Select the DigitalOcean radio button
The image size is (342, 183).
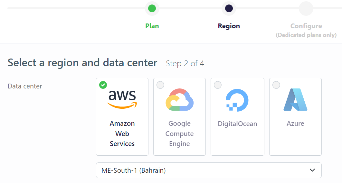click(218, 85)
